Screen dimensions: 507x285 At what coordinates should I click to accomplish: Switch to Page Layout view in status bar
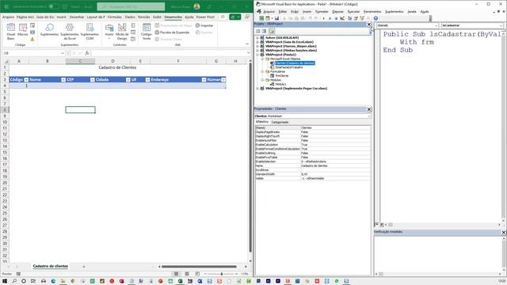(x=187, y=274)
